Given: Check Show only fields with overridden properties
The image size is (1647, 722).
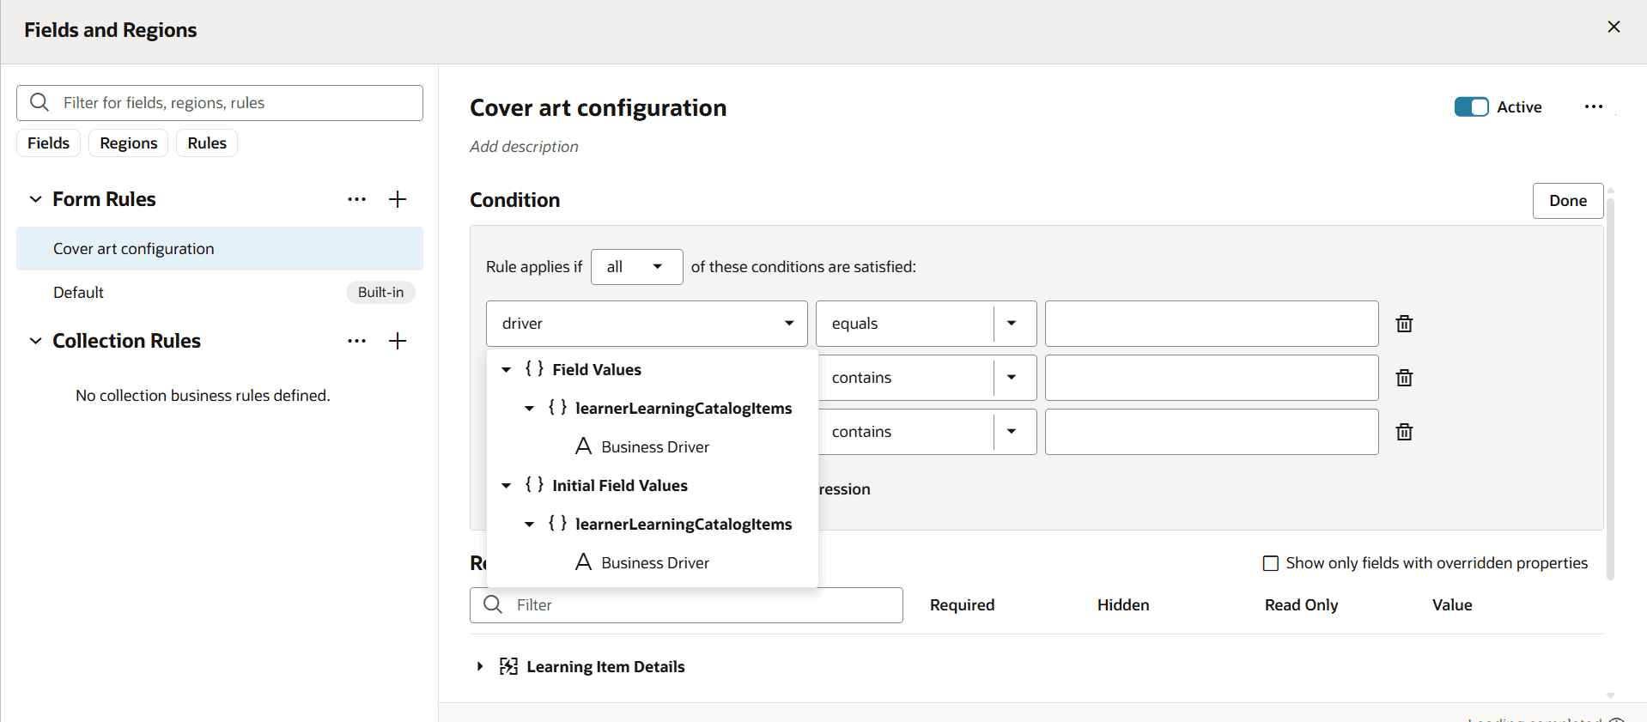Looking at the screenshot, I should [x=1271, y=563].
